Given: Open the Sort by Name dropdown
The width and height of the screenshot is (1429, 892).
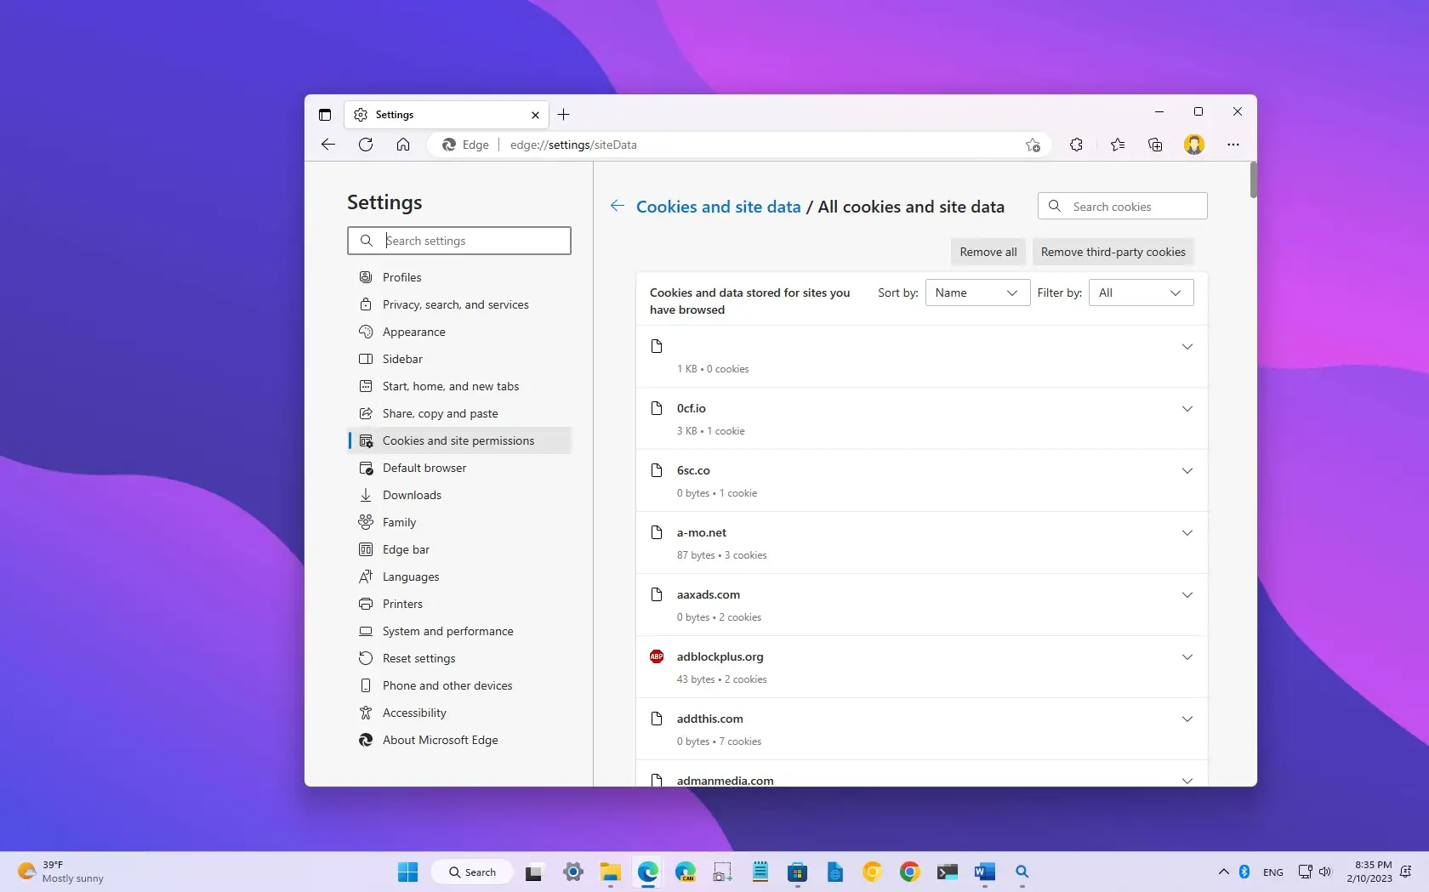Looking at the screenshot, I should (x=977, y=293).
